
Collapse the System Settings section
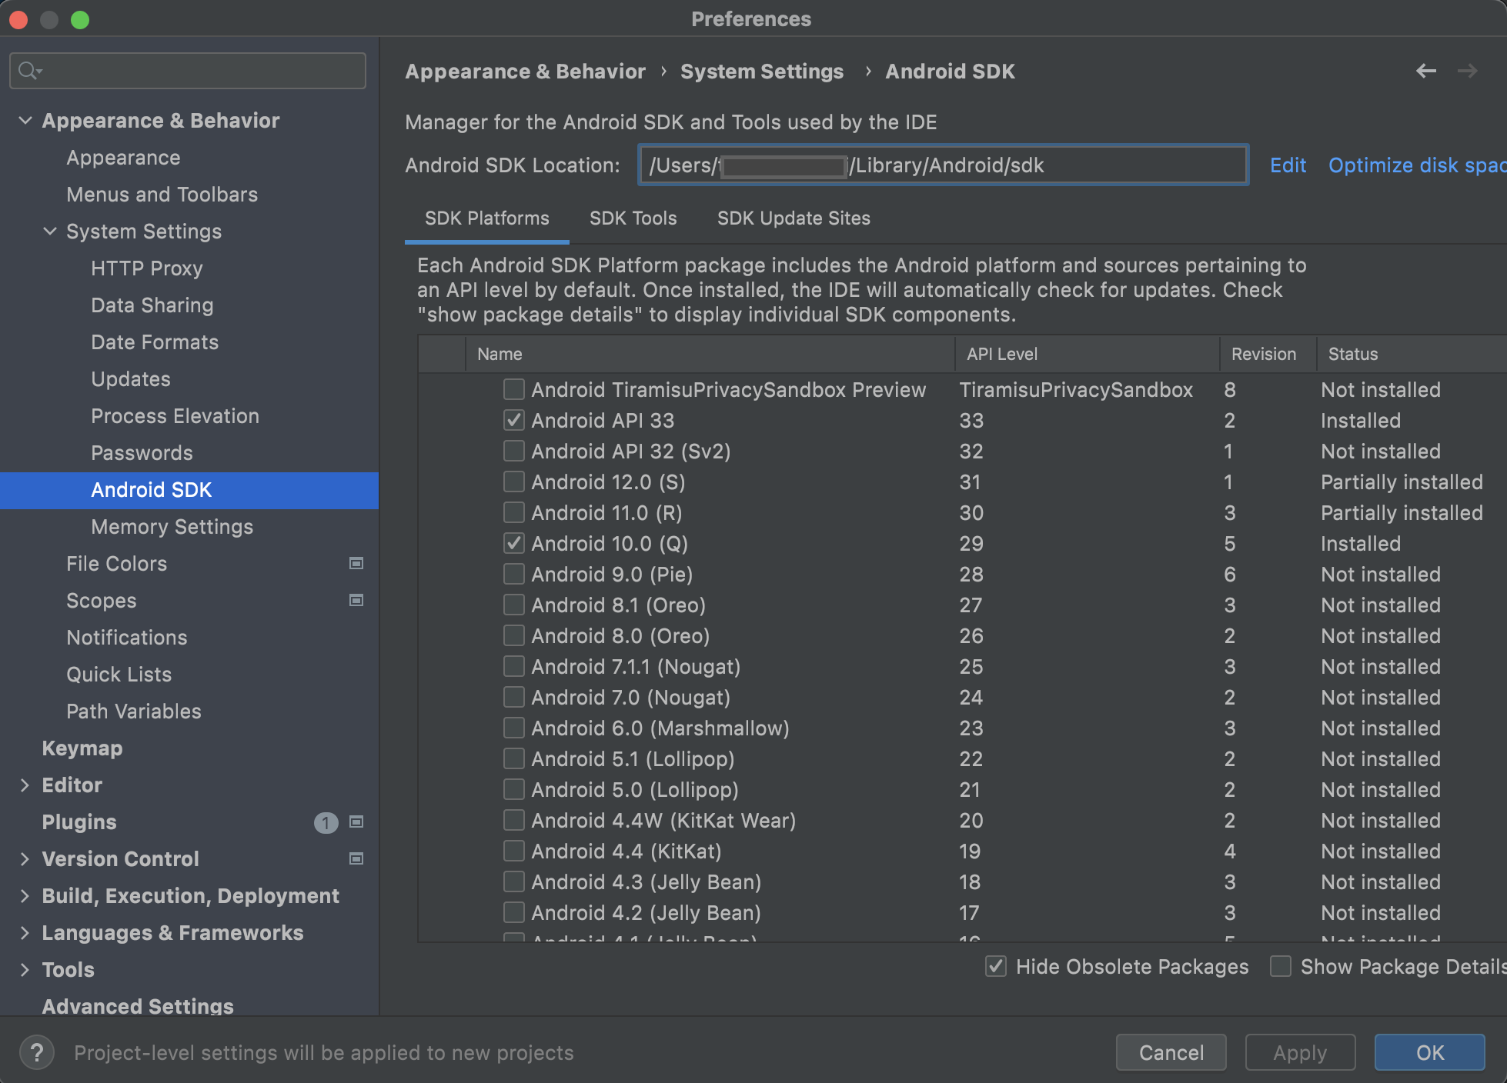click(49, 231)
